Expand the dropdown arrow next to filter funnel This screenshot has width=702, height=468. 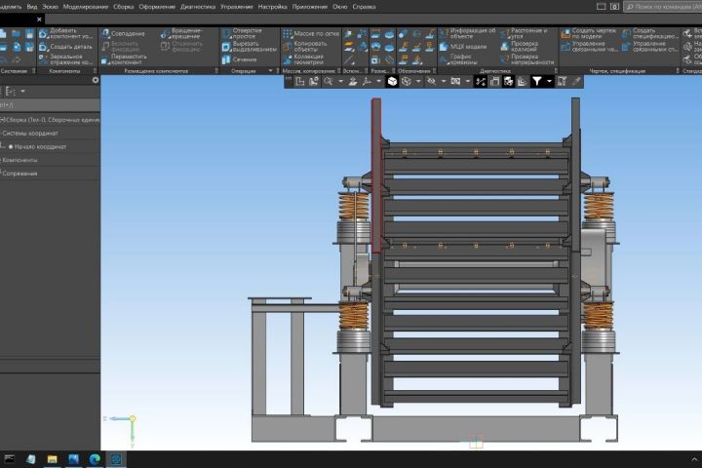[x=549, y=82]
